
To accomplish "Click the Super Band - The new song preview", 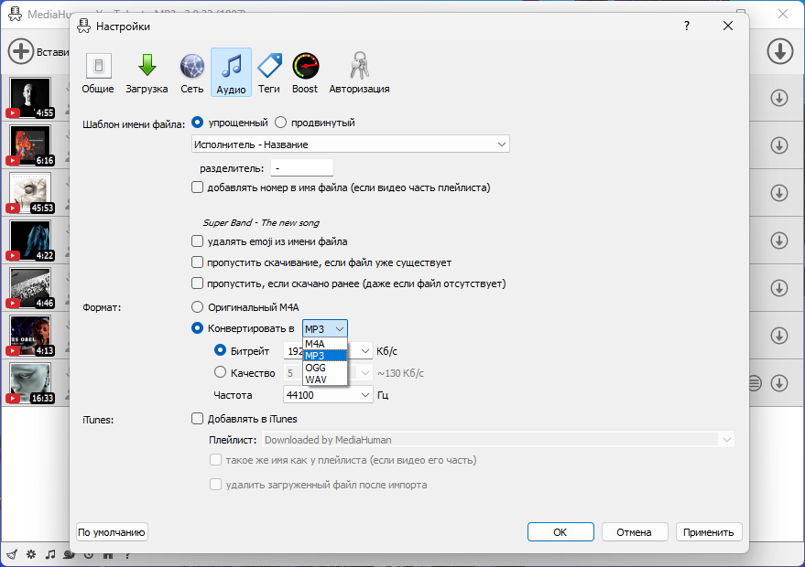I will 261,222.
